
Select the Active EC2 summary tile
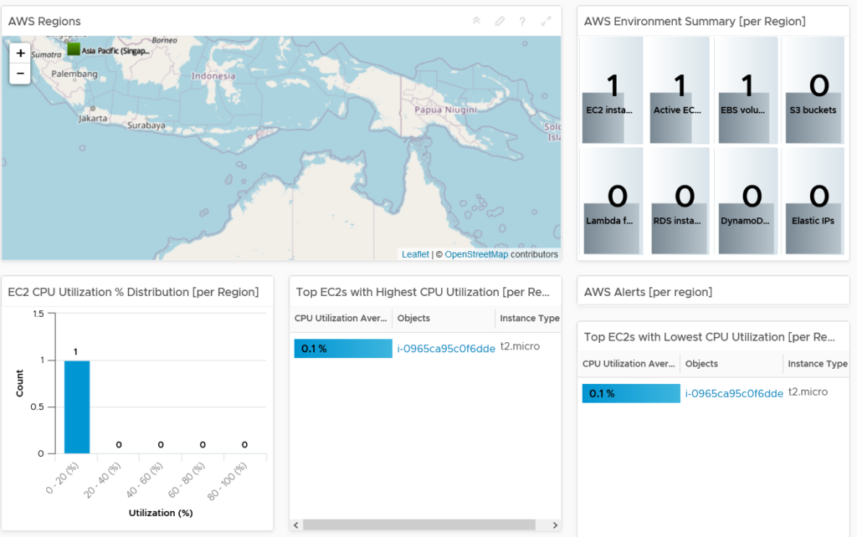pos(680,90)
